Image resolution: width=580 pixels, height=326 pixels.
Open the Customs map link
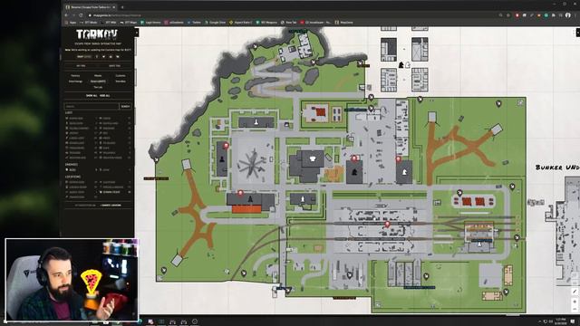point(121,76)
